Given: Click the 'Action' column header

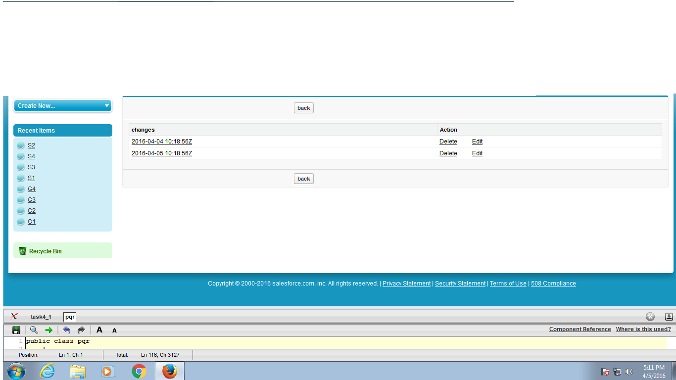Looking at the screenshot, I should click(448, 130).
